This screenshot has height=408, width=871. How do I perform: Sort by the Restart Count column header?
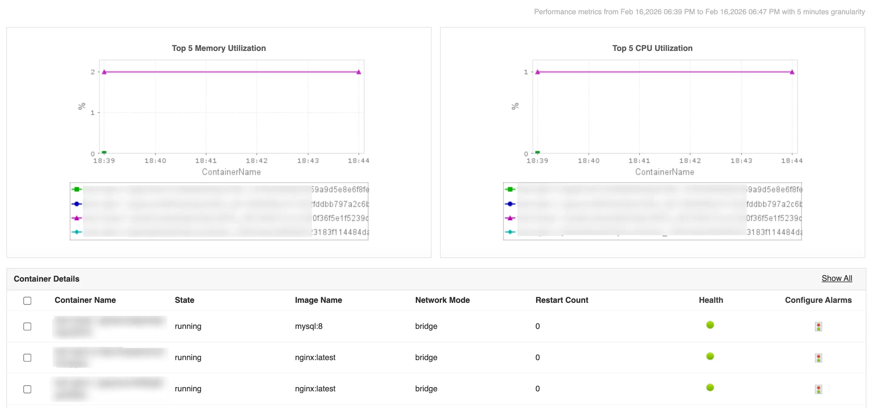(x=561, y=300)
